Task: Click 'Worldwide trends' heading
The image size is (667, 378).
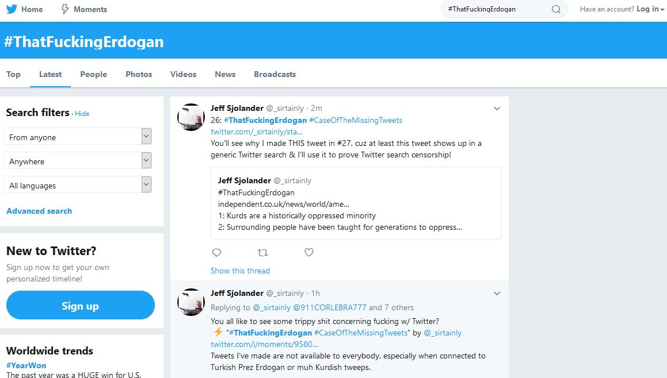Action: [x=49, y=351]
